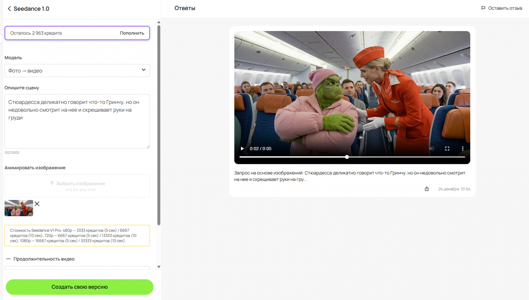Click the Seedance V1 Pro cost notice
The height and width of the screenshot is (300, 529).
[x=77, y=235]
